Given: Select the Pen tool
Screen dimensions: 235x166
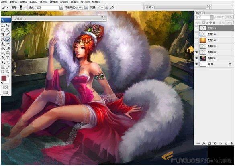Looking at the screenshot, I should (x=3, y=58).
